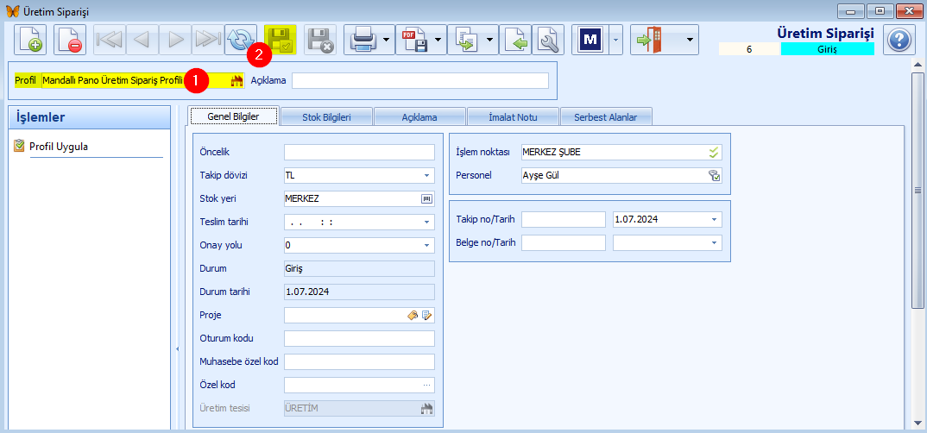The width and height of the screenshot is (927, 433).
Task: Click the document with green back arrow icon
Action: [x=515, y=41]
